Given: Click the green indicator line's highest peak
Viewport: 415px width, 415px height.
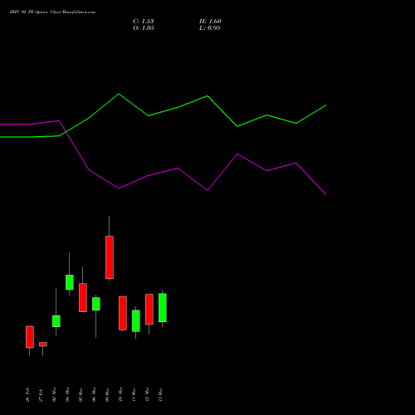Looking at the screenshot, I should (x=119, y=94).
